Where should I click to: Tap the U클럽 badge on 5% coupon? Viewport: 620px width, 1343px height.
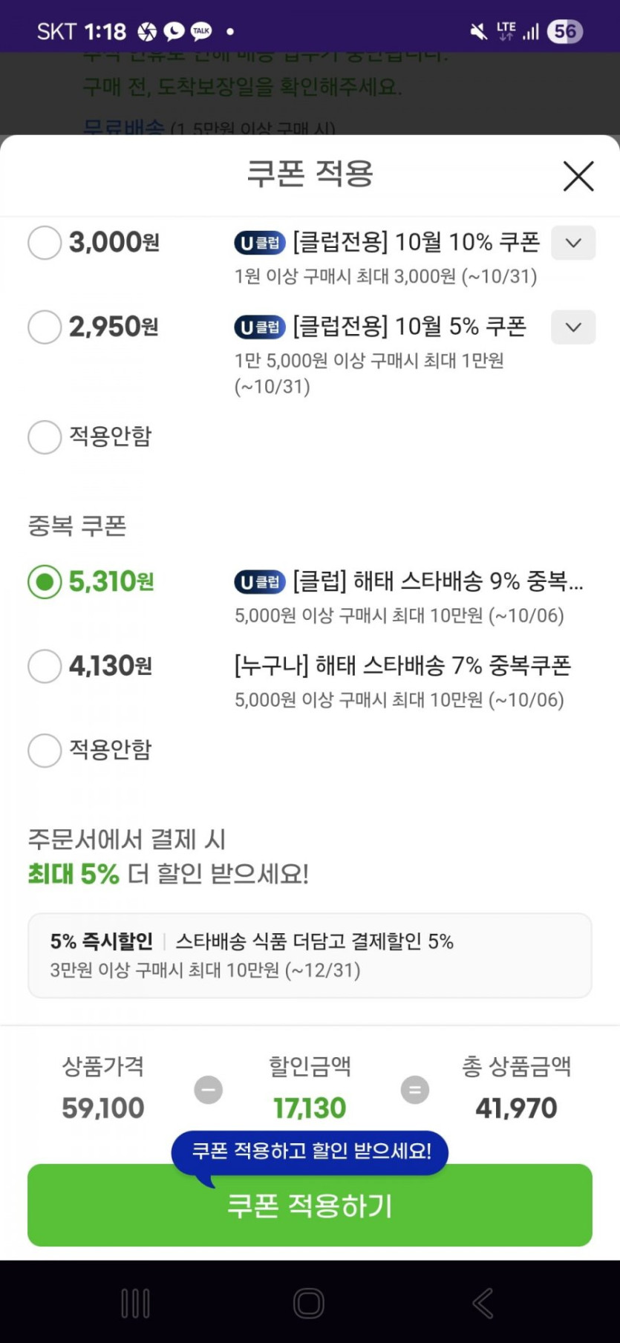tap(260, 327)
